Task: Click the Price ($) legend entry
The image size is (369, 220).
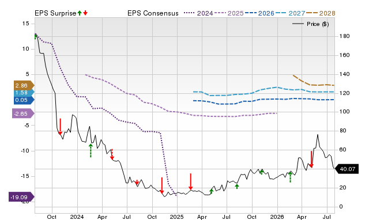Action: point(311,24)
